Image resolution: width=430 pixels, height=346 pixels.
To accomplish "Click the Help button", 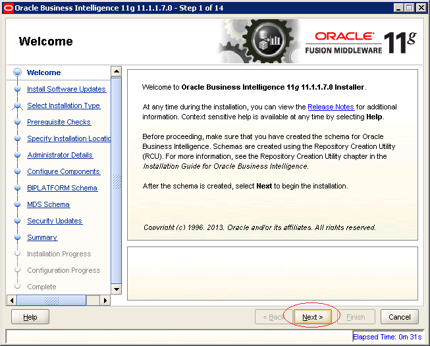I will point(30,317).
